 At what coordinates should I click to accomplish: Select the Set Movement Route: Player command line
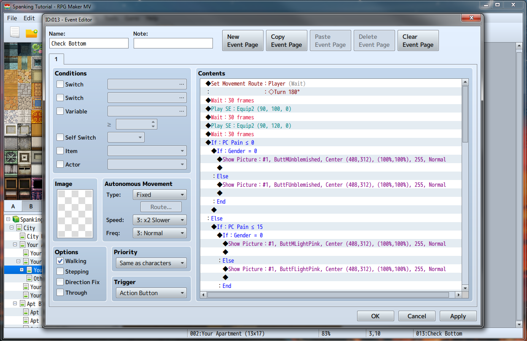coord(331,83)
